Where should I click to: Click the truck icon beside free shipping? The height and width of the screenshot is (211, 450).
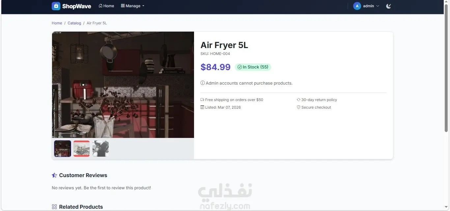(202, 100)
